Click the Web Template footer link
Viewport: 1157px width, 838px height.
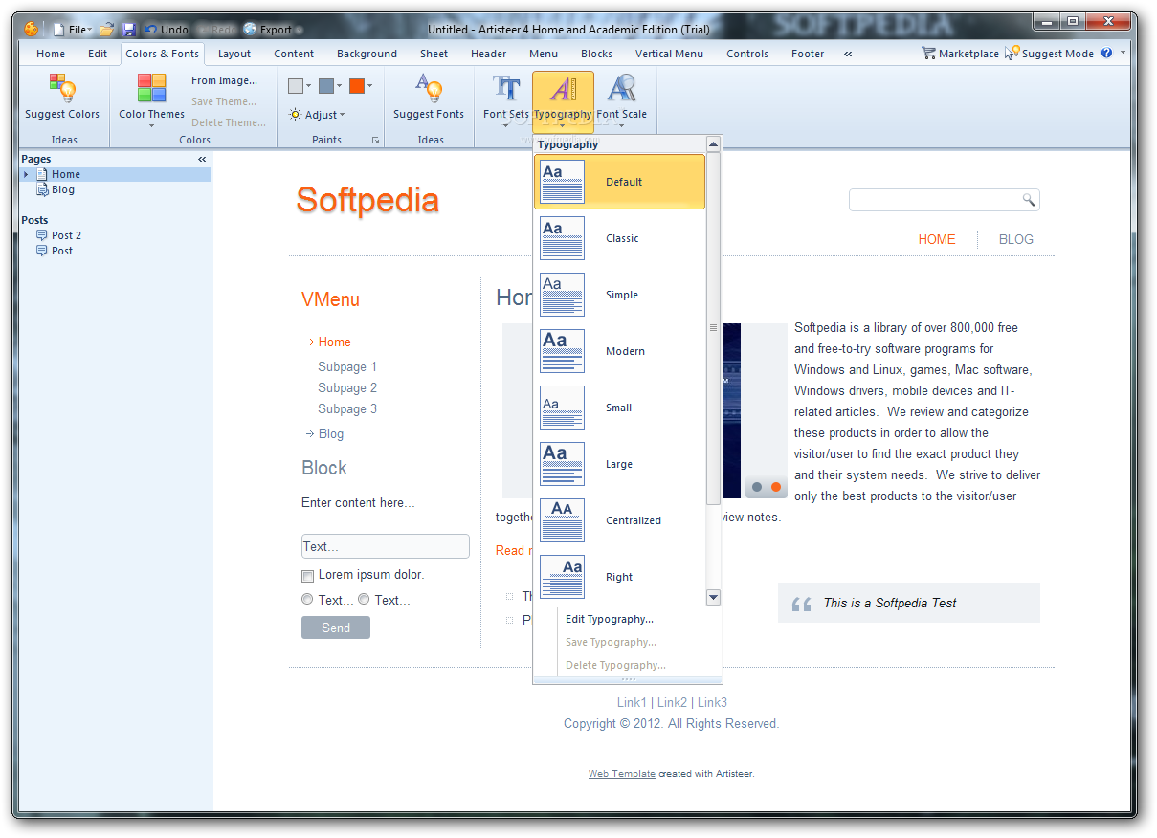pos(622,774)
